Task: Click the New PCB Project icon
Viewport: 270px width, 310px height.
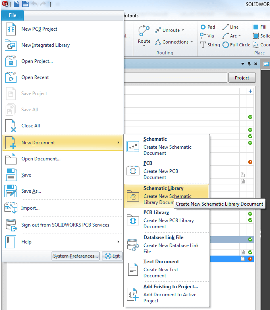Action: tap(10, 29)
